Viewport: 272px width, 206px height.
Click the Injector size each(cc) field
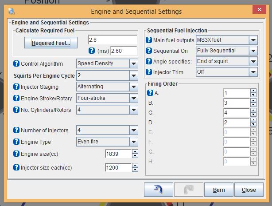click(x=118, y=167)
